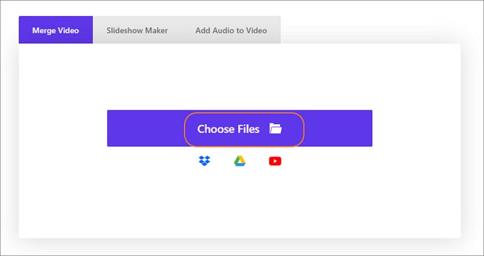This screenshot has height=256, width=484.
Task: Click the open-folder icon beside Choose Files
Action: (276, 129)
